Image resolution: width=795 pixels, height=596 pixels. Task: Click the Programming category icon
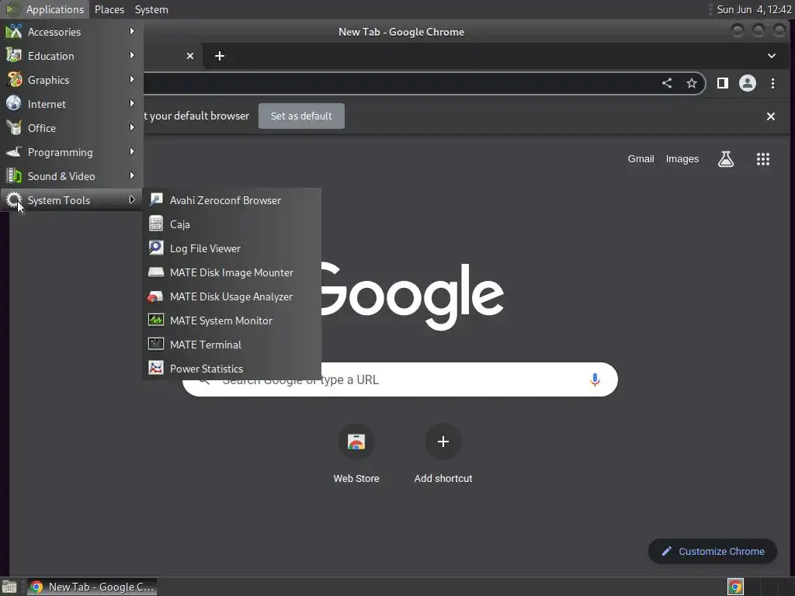[x=14, y=151]
